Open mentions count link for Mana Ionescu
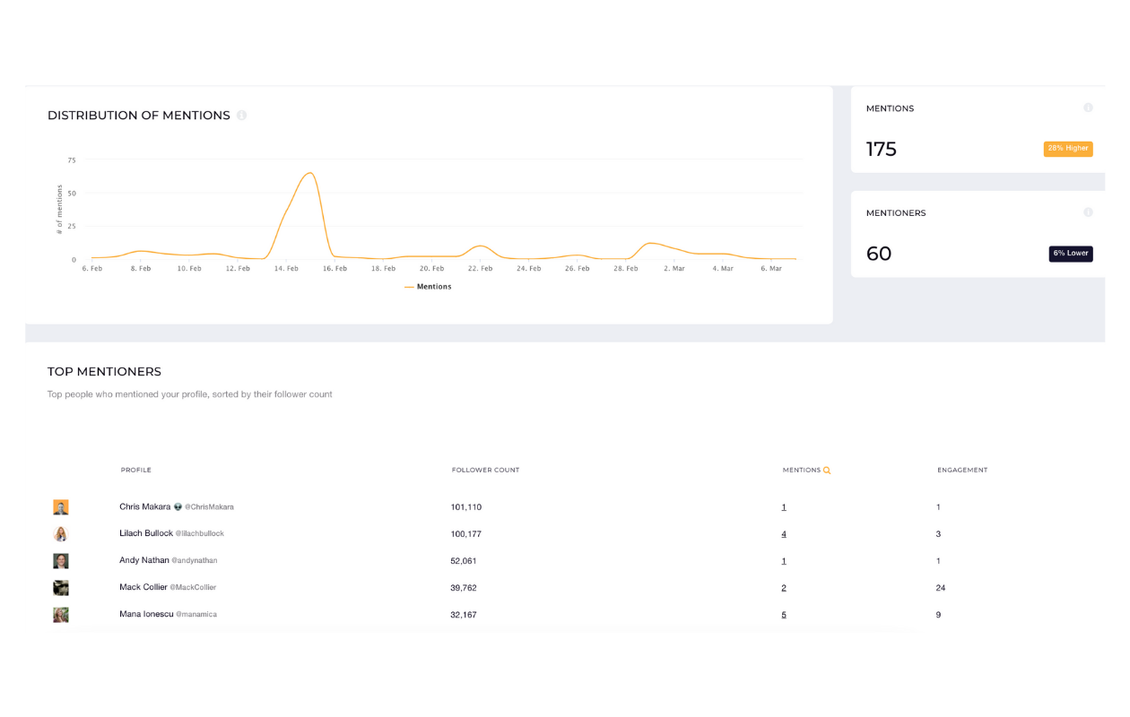 click(784, 615)
